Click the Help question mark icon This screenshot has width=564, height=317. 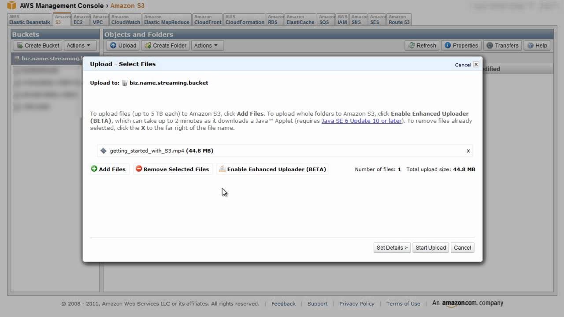click(x=531, y=45)
